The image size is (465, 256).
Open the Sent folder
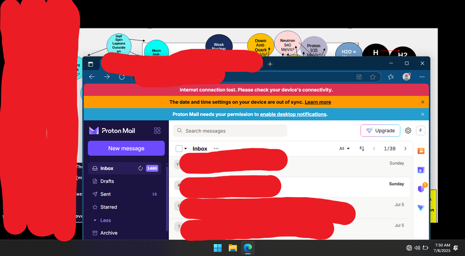click(x=124, y=194)
